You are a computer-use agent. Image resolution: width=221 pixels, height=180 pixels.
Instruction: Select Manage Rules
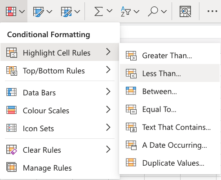[60, 168]
